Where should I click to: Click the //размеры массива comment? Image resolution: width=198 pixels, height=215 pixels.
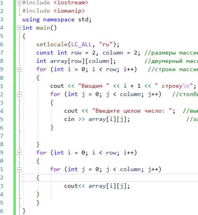(171, 53)
